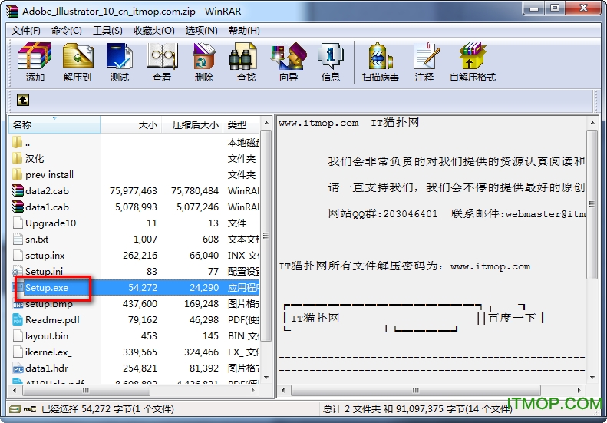607x423 pixels.
Task: Click the file list scroll-up arrow
Action: coord(266,124)
